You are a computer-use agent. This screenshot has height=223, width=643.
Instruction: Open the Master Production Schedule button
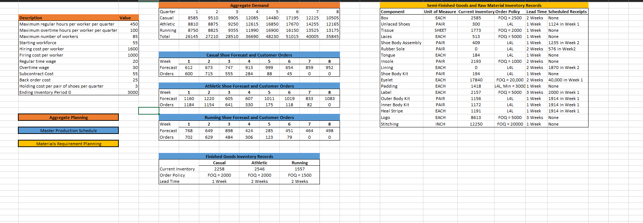(x=68, y=131)
